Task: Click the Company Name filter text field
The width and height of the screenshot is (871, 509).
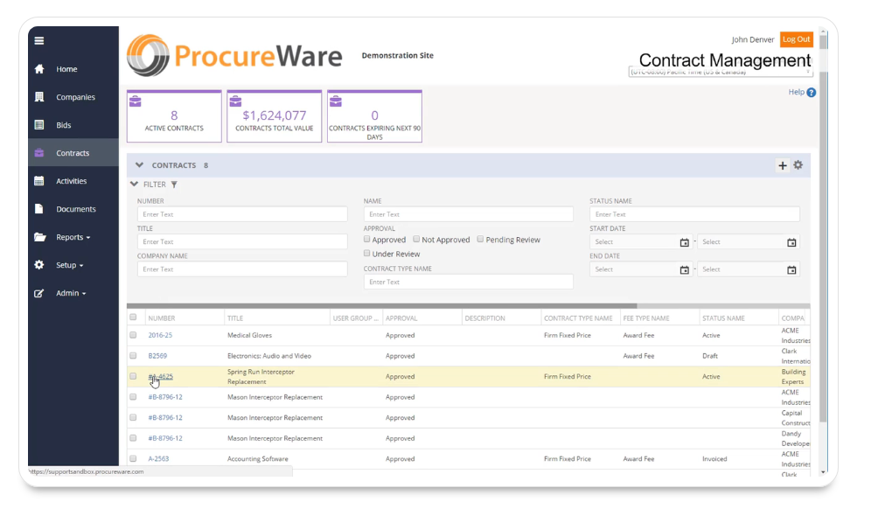Action: point(241,269)
